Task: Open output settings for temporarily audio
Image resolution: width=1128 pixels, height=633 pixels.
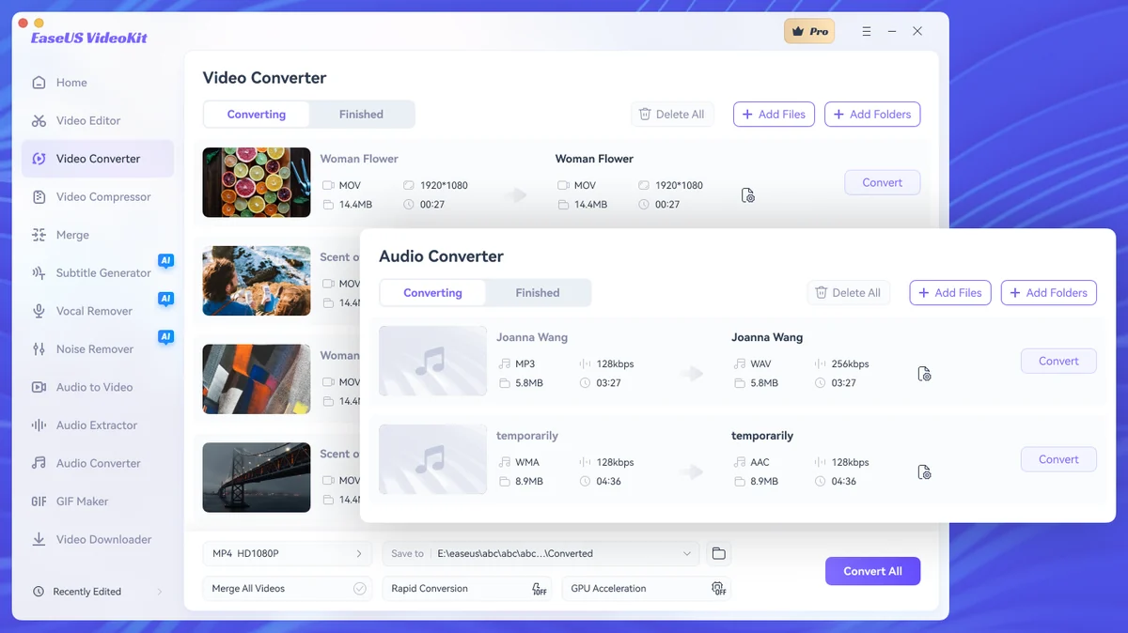Action: 925,472
